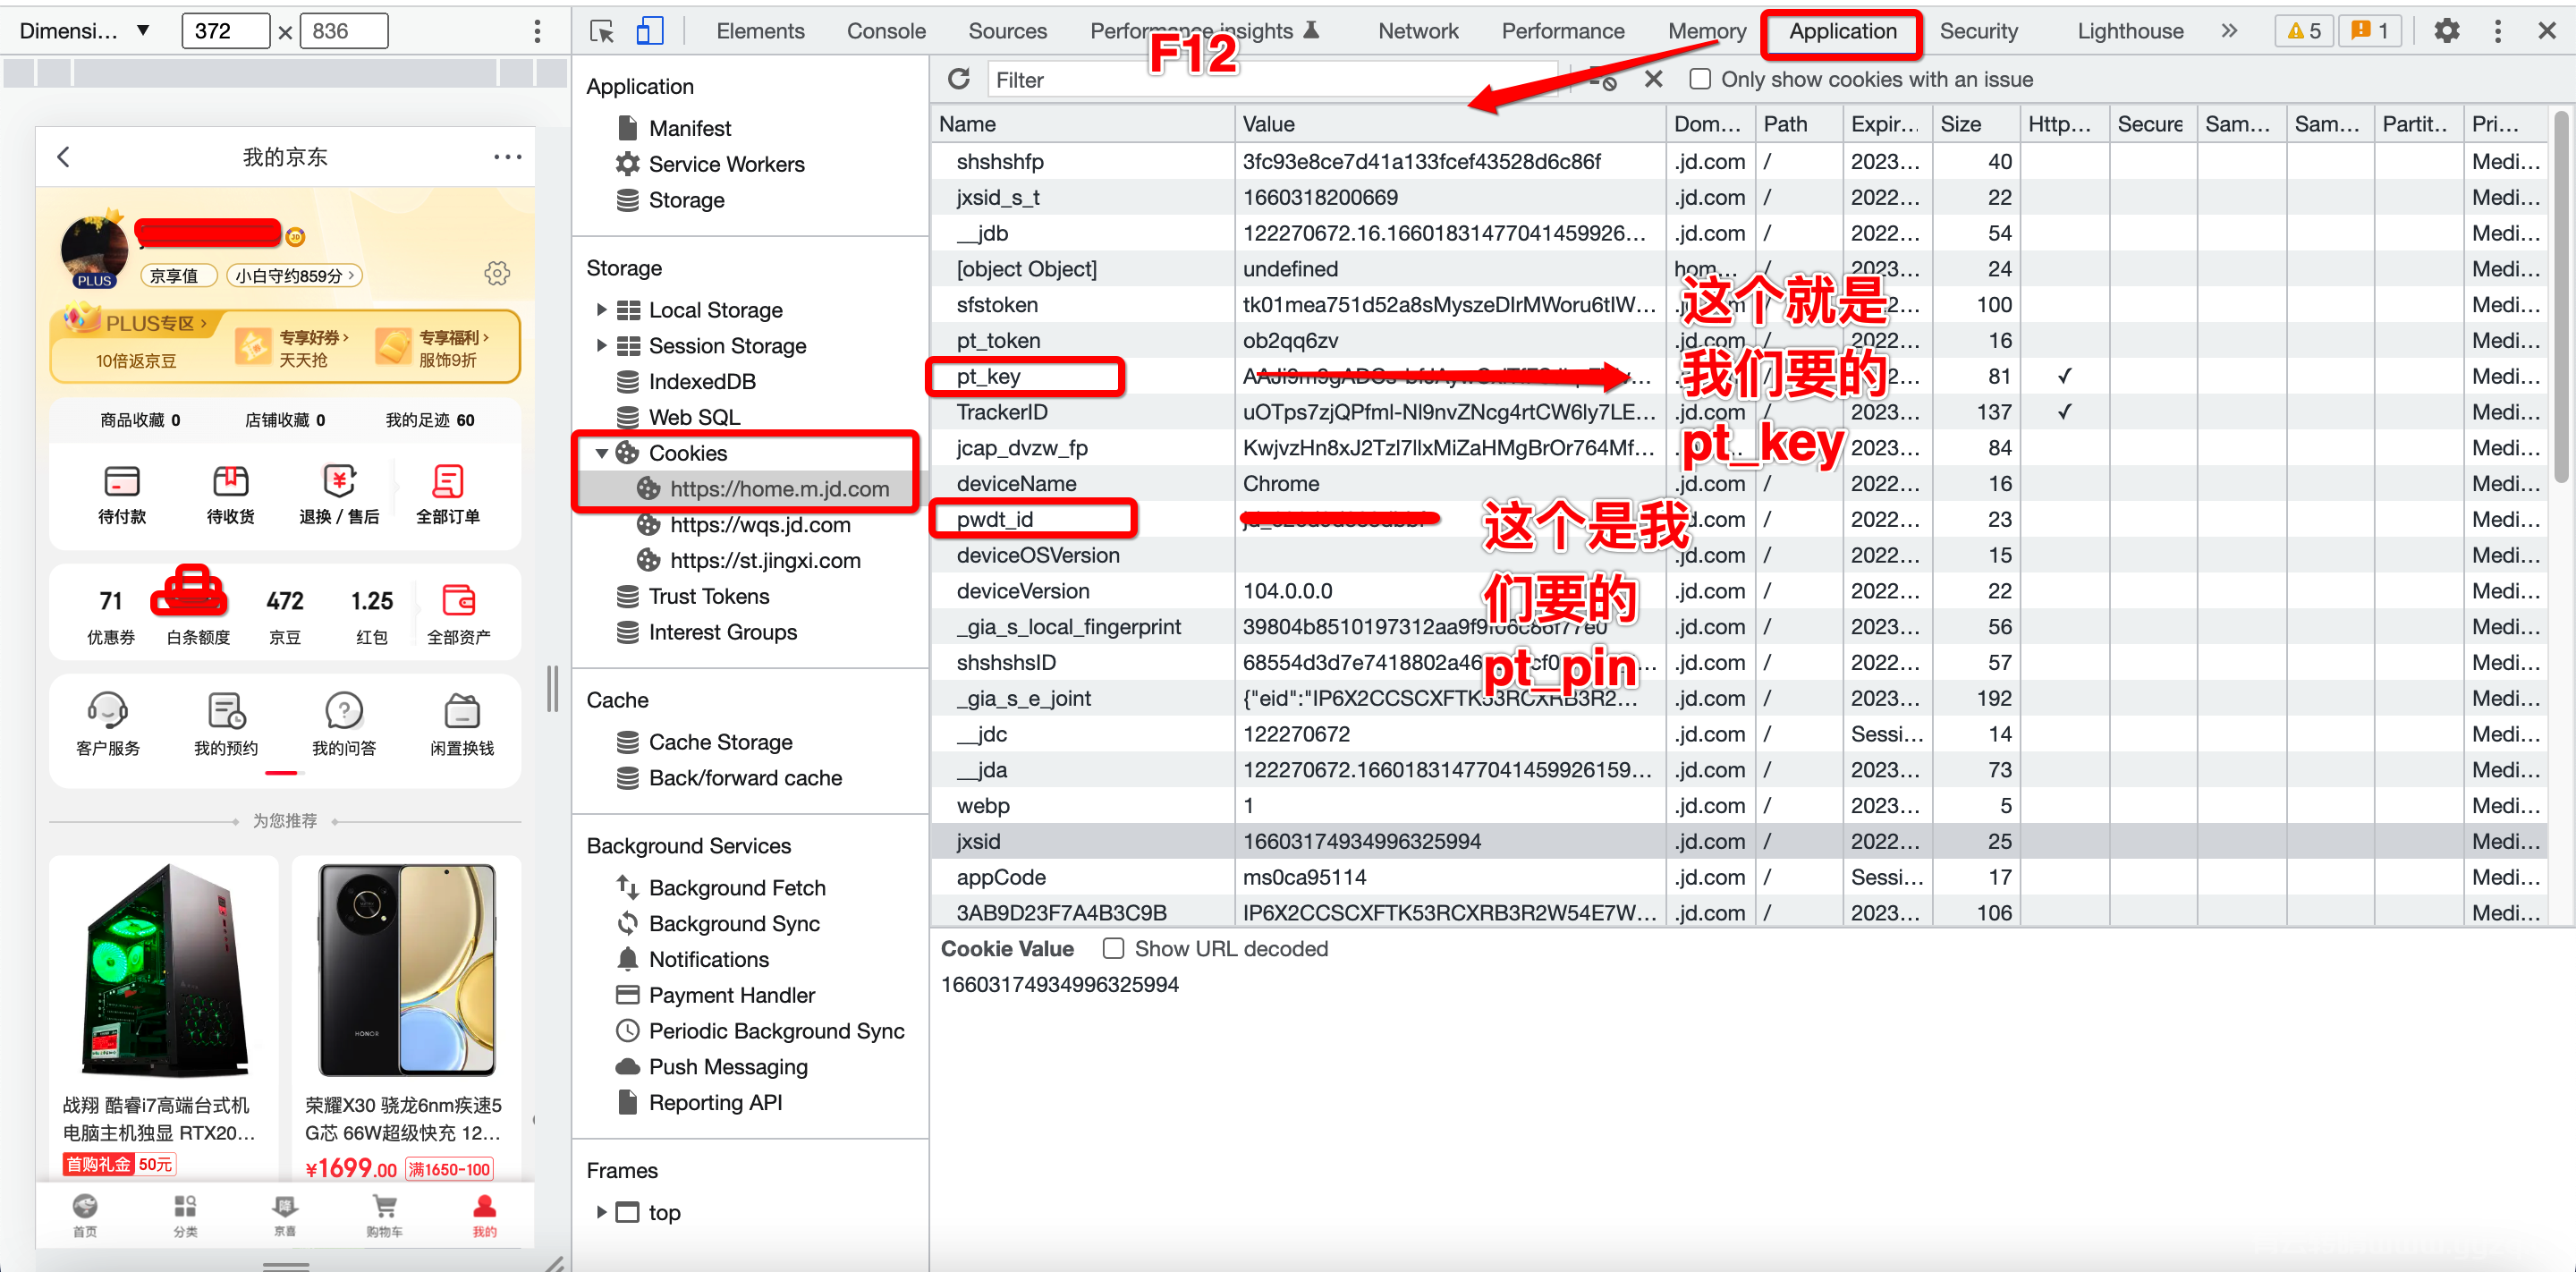Screen dimensions: 2576x1272
Task: Select https://home.m.jd.com cookies
Action: click(x=779, y=488)
